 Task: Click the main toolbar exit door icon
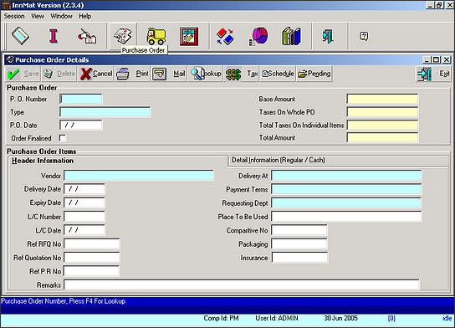(x=328, y=36)
